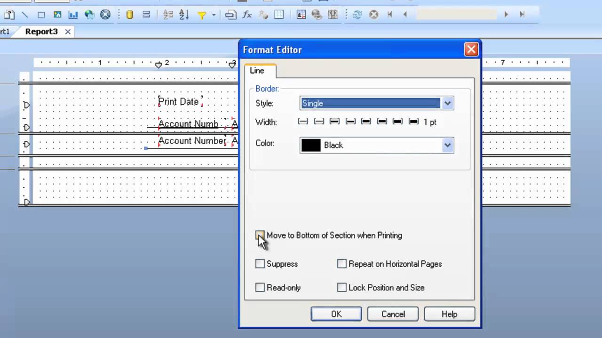Click the OK button

click(336, 314)
